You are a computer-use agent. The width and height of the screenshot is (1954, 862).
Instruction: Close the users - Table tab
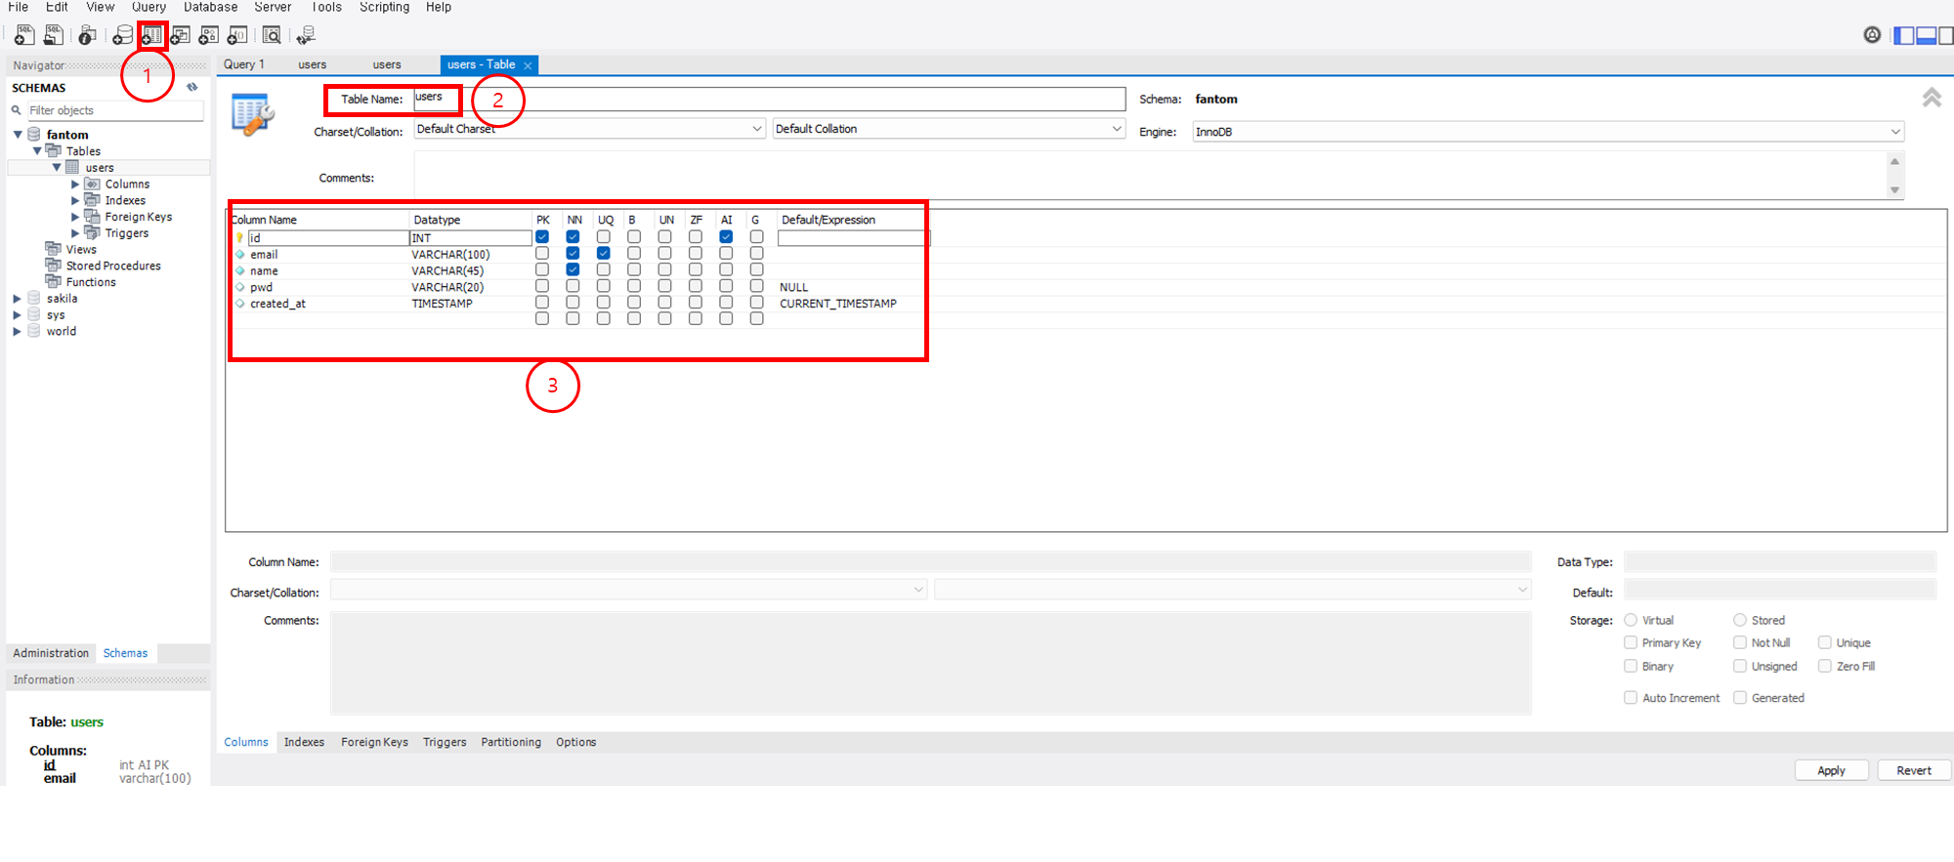(x=528, y=65)
